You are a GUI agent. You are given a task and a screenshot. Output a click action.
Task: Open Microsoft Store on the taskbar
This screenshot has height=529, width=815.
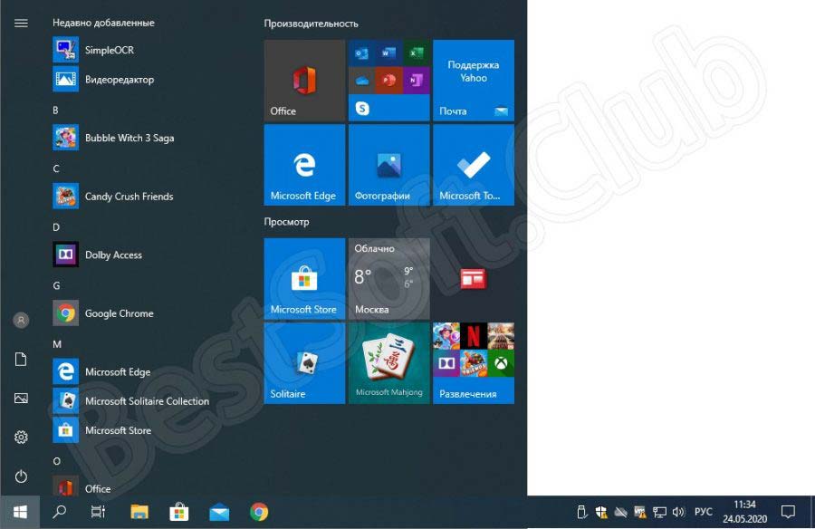point(178,513)
